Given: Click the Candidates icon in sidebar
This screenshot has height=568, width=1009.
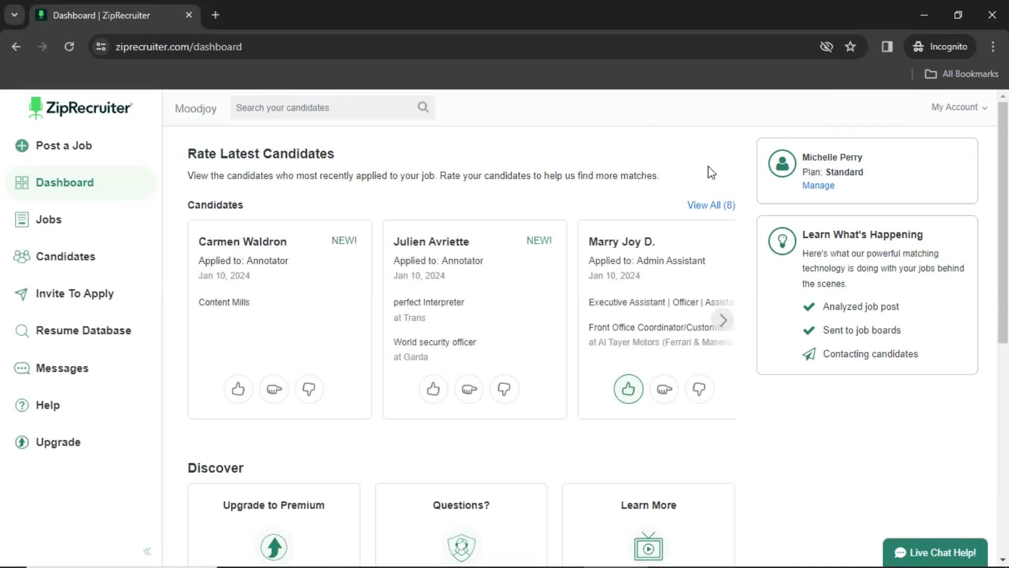Looking at the screenshot, I should click(22, 257).
